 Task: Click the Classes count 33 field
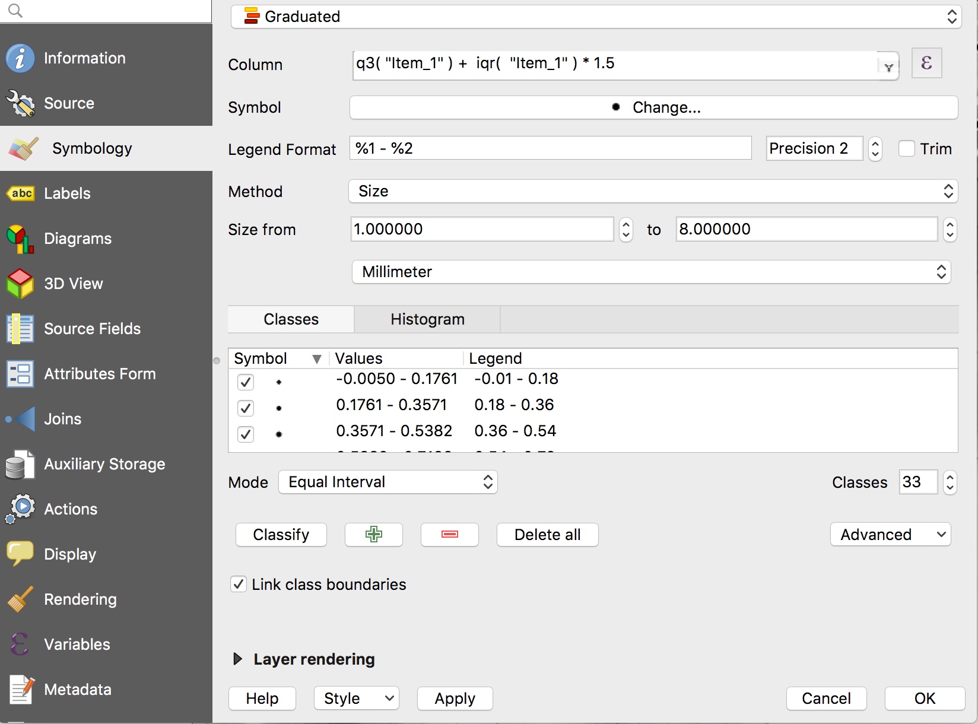pos(919,482)
